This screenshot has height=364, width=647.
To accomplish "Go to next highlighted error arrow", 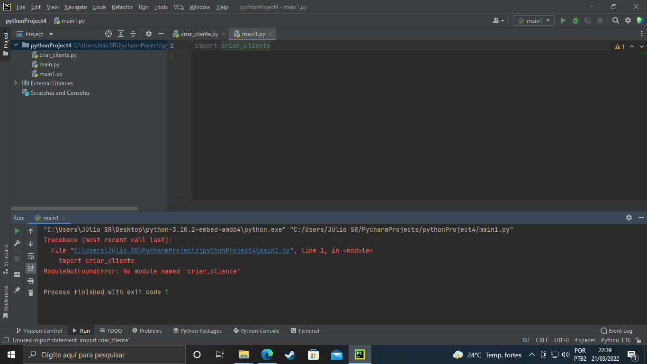I will [x=642, y=46].
